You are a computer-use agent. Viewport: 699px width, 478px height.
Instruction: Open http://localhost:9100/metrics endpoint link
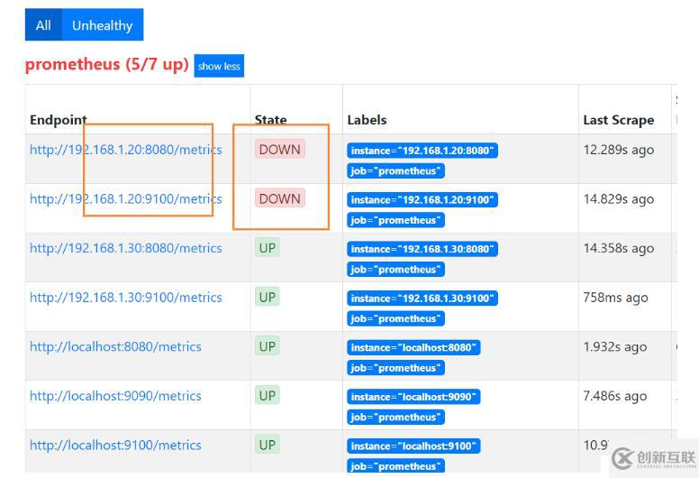(115, 445)
